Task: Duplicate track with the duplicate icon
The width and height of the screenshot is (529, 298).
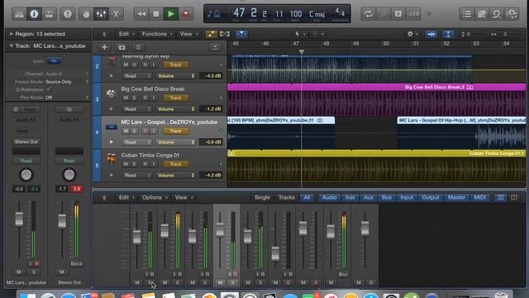Action: tap(122, 47)
